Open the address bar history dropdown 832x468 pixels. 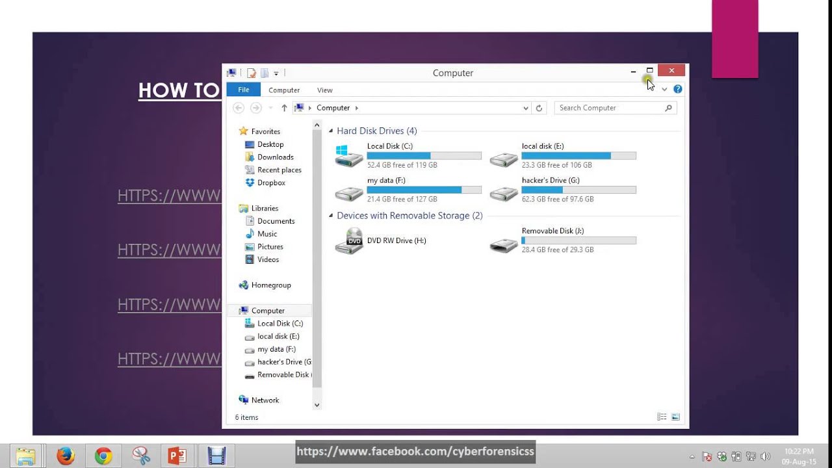click(x=526, y=109)
